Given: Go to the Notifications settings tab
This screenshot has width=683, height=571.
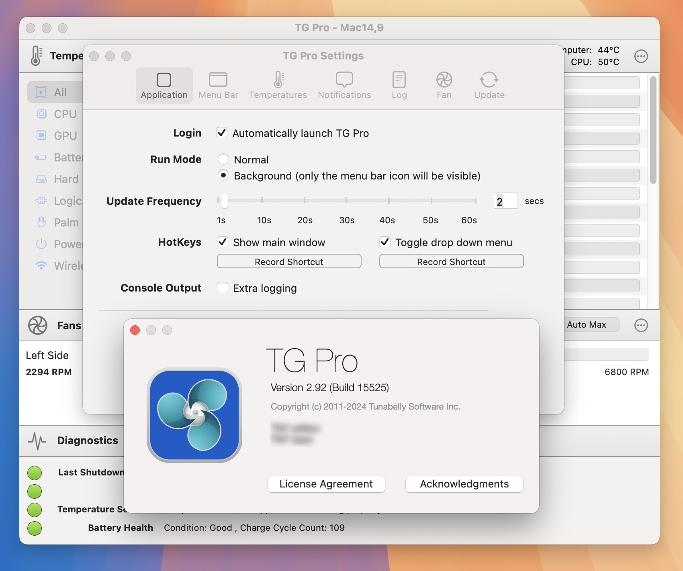Looking at the screenshot, I should point(344,86).
